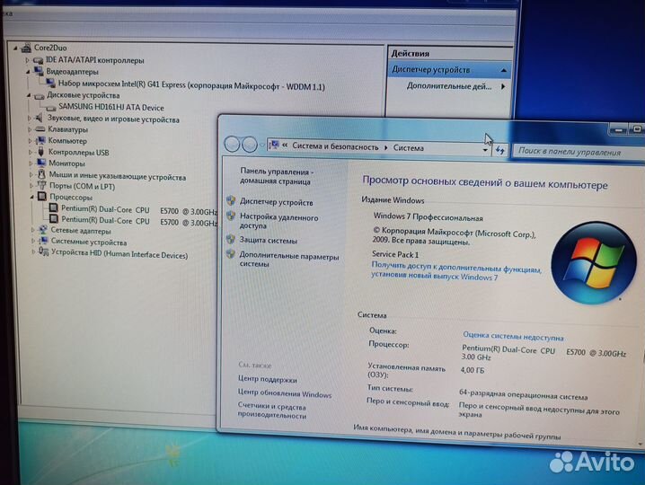Click the Компьютер category icon
The image size is (645, 485).
[x=40, y=141]
